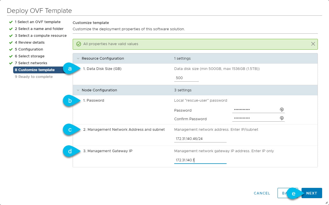The height and width of the screenshot is (205, 329).
Task: Click the Data Disk Size input field
Action: [186, 78]
